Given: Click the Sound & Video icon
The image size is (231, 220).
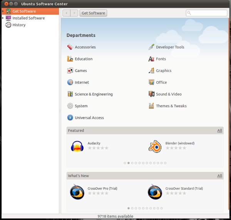Looking at the screenshot, I should (151, 94).
